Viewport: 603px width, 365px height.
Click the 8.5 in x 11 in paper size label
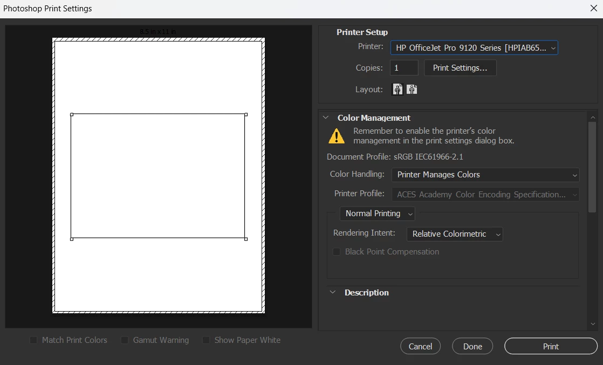(157, 31)
